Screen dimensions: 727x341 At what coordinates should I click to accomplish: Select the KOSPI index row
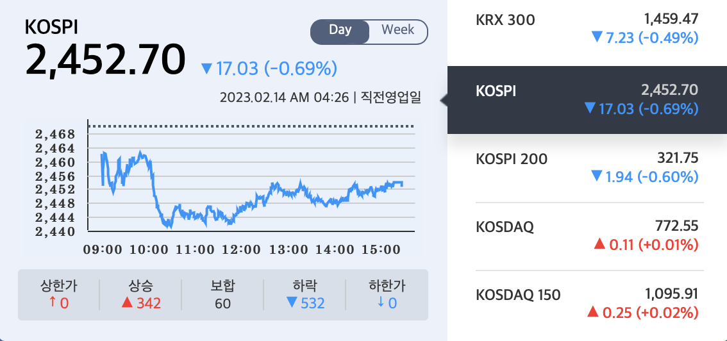587,100
